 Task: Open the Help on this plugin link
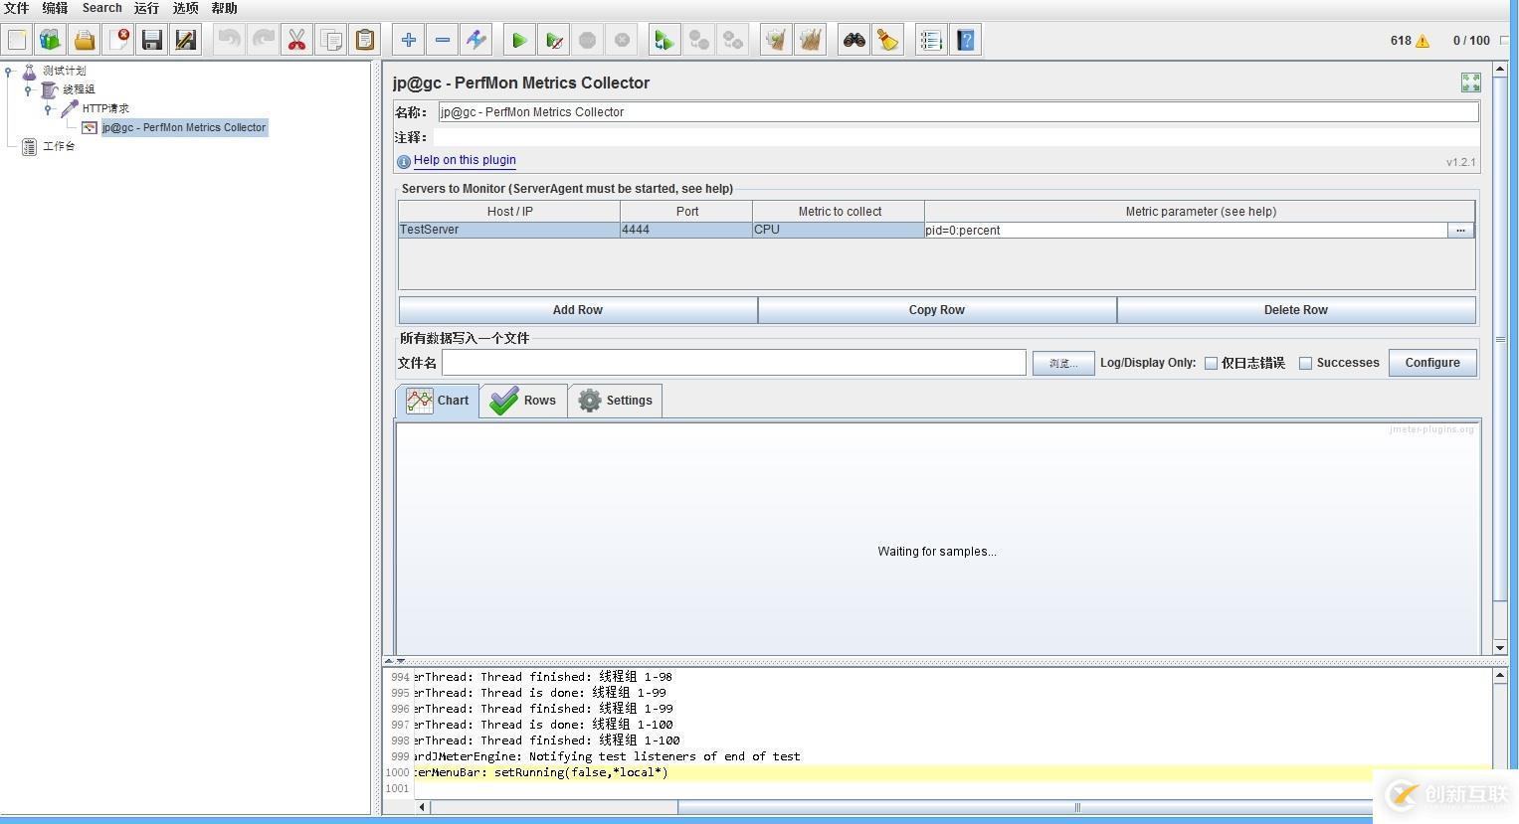465,160
